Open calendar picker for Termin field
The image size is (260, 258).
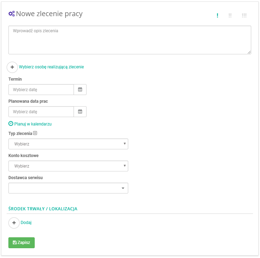click(80, 90)
